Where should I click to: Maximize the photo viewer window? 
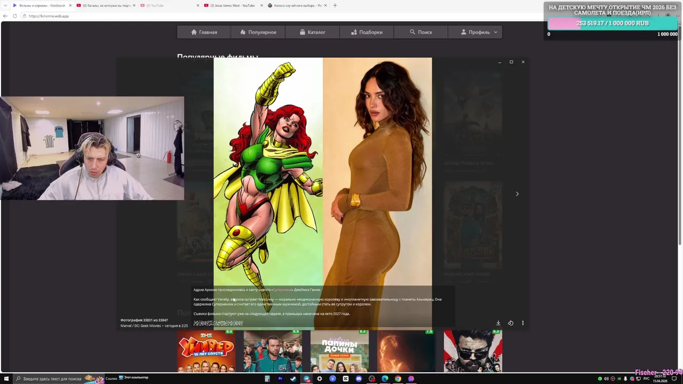coord(511,62)
